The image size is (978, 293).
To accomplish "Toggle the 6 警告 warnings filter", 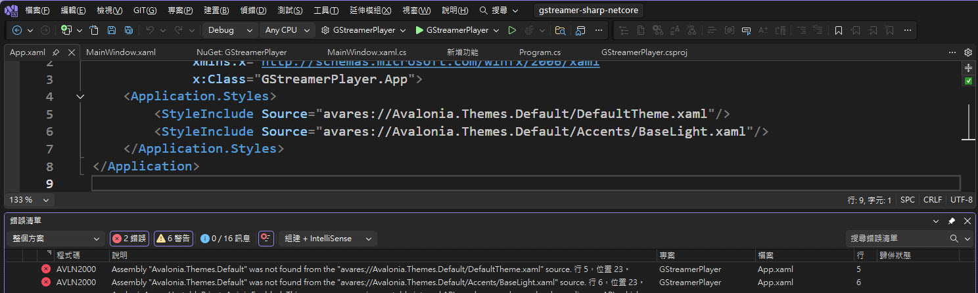I will coord(174,239).
